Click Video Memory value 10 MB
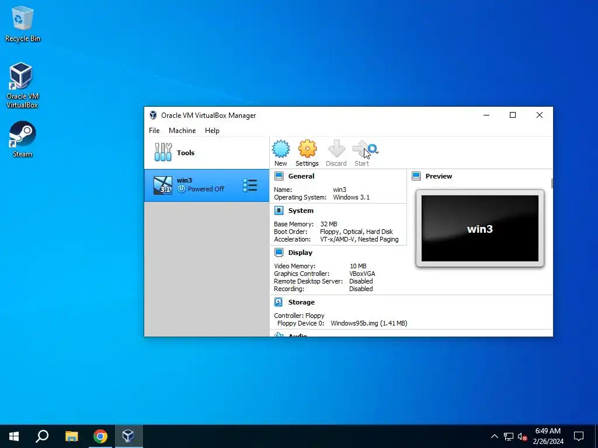 pos(358,266)
